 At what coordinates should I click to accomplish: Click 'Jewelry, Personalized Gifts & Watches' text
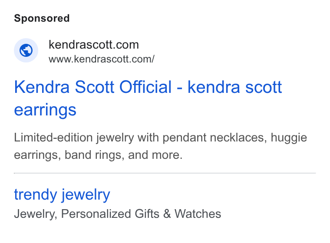(118, 214)
